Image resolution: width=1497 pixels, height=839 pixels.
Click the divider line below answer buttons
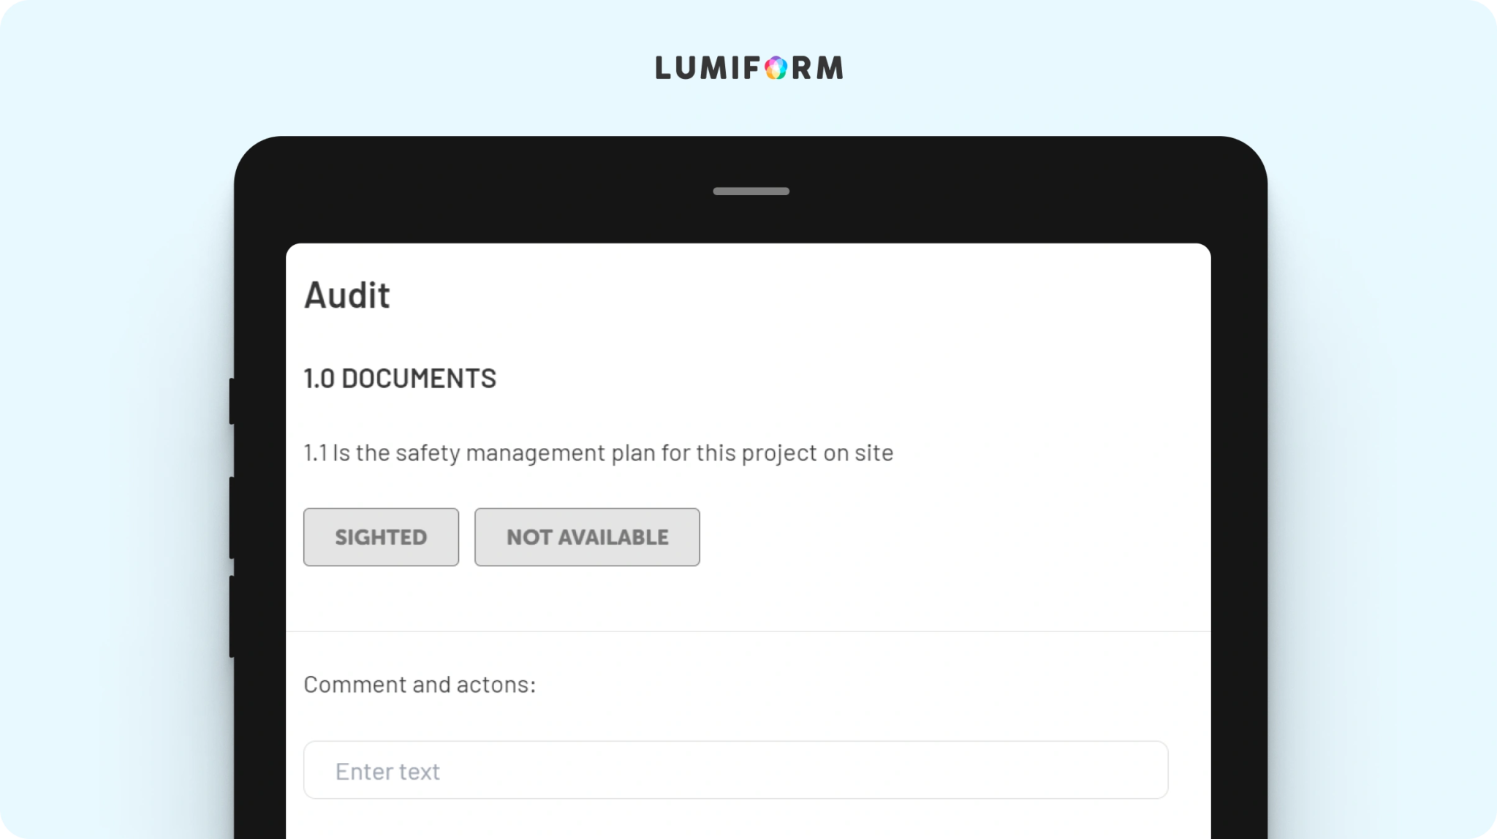tap(748, 631)
